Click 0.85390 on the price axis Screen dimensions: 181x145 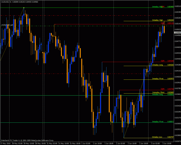(178, 12)
